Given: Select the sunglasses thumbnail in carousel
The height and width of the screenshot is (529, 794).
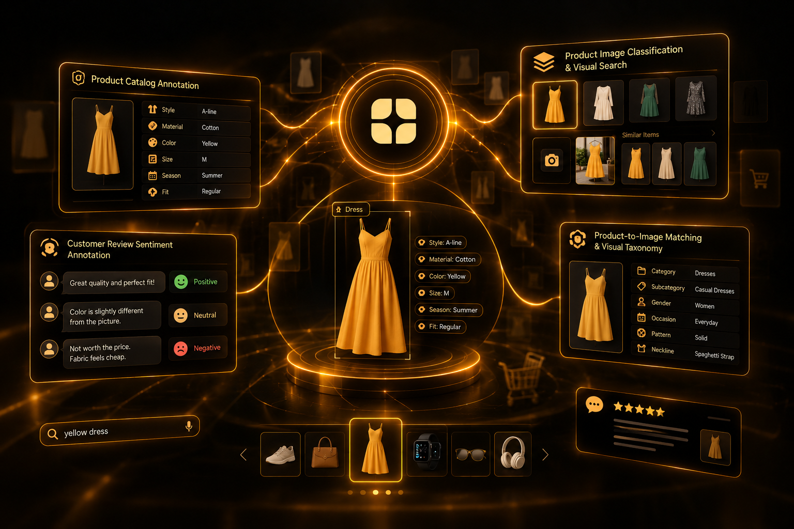Looking at the screenshot, I should [470, 454].
